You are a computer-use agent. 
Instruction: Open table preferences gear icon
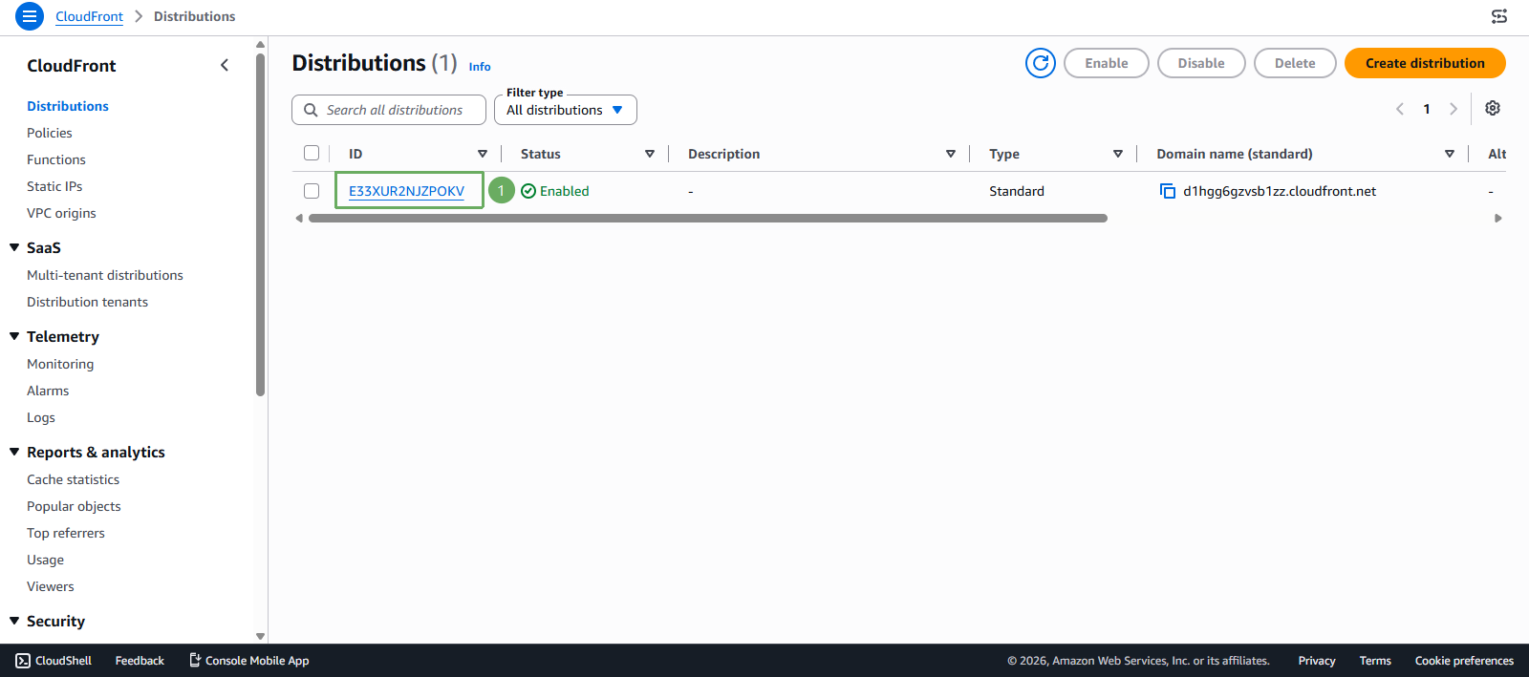1493,109
